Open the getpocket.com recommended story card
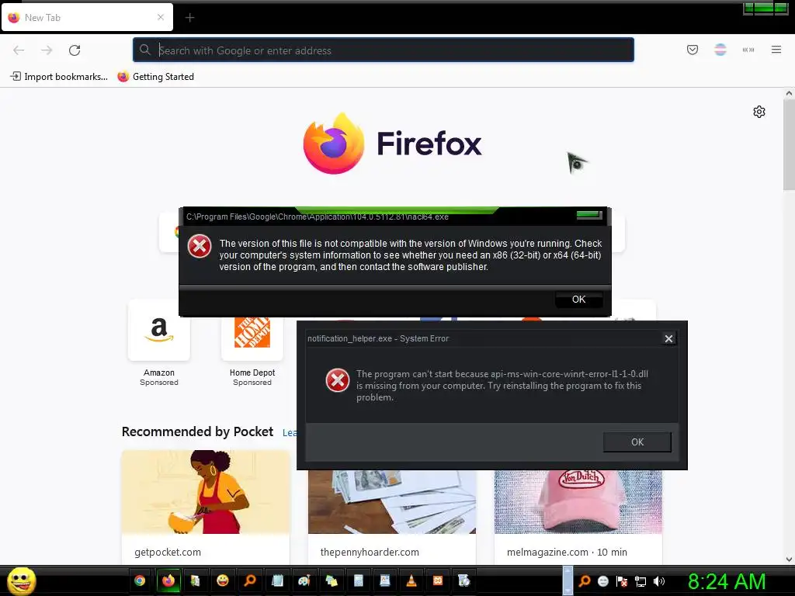This screenshot has width=795, height=596. (205, 507)
